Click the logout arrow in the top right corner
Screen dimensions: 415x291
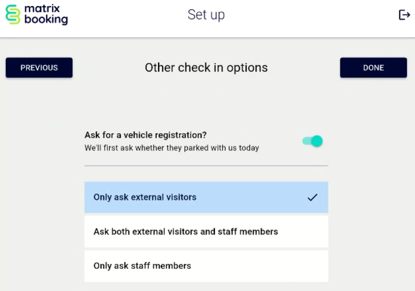point(405,14)
